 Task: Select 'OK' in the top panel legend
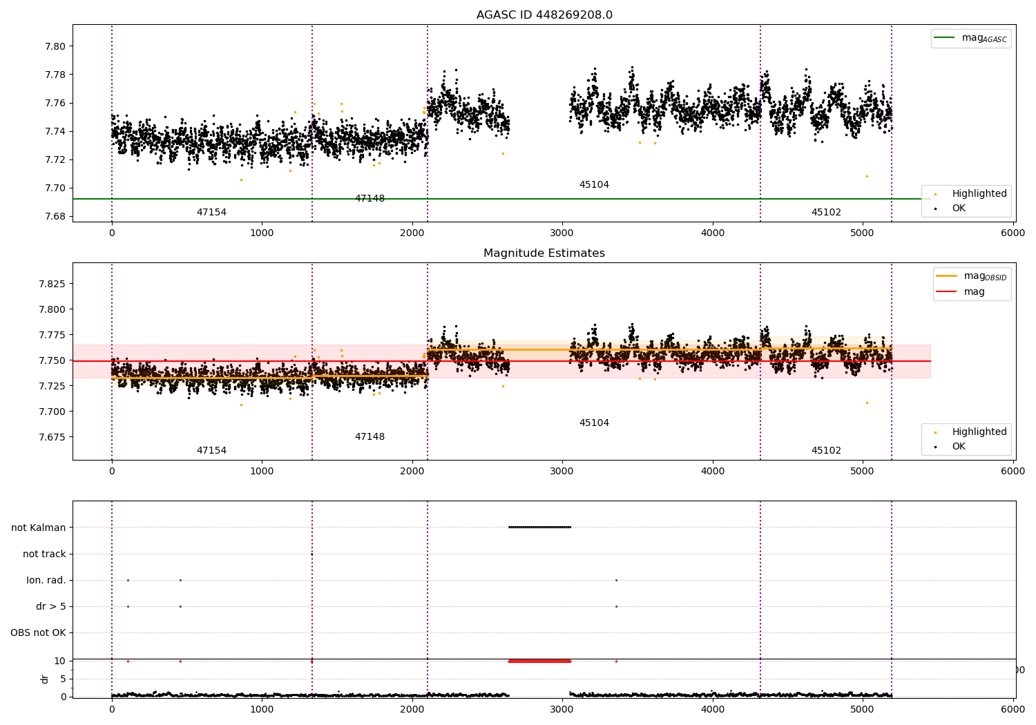point(959,208)
